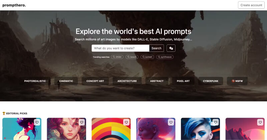This screenshot has height=140, width=267.
Task: Heart the colorful rainbow arcs image
Action: tap(126, 122)
